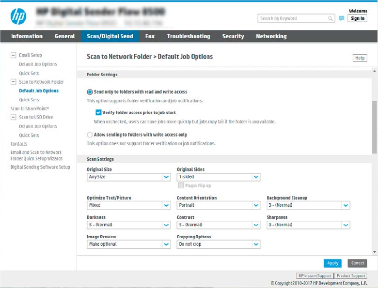378x288 pixels.
Task: Open the Darkness dropdown
Action: tap(128, 225)
